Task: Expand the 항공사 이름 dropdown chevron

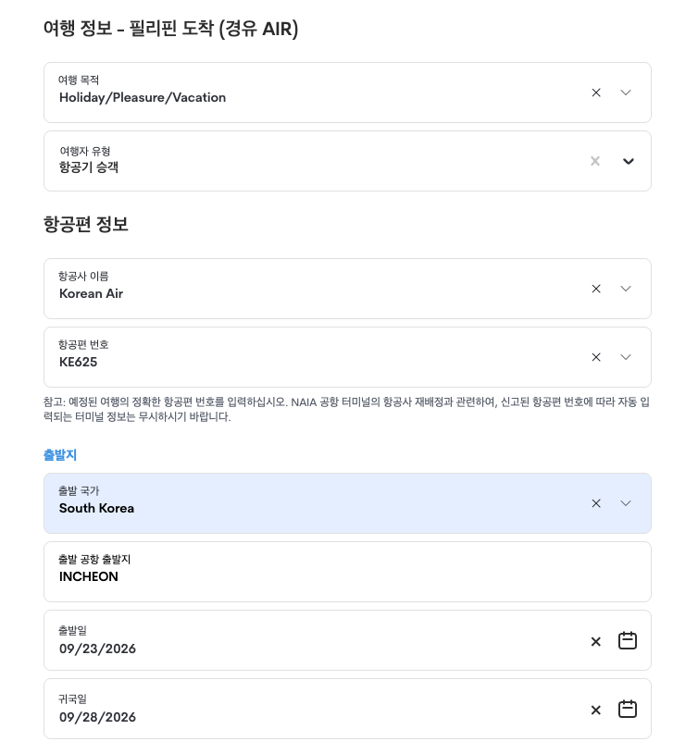Action: click(x=626, y=289)
